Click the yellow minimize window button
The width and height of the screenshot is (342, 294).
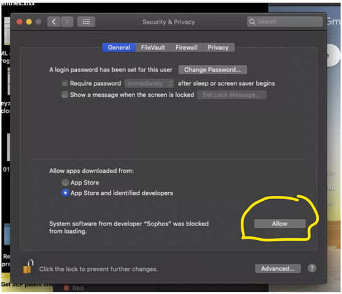29,22
